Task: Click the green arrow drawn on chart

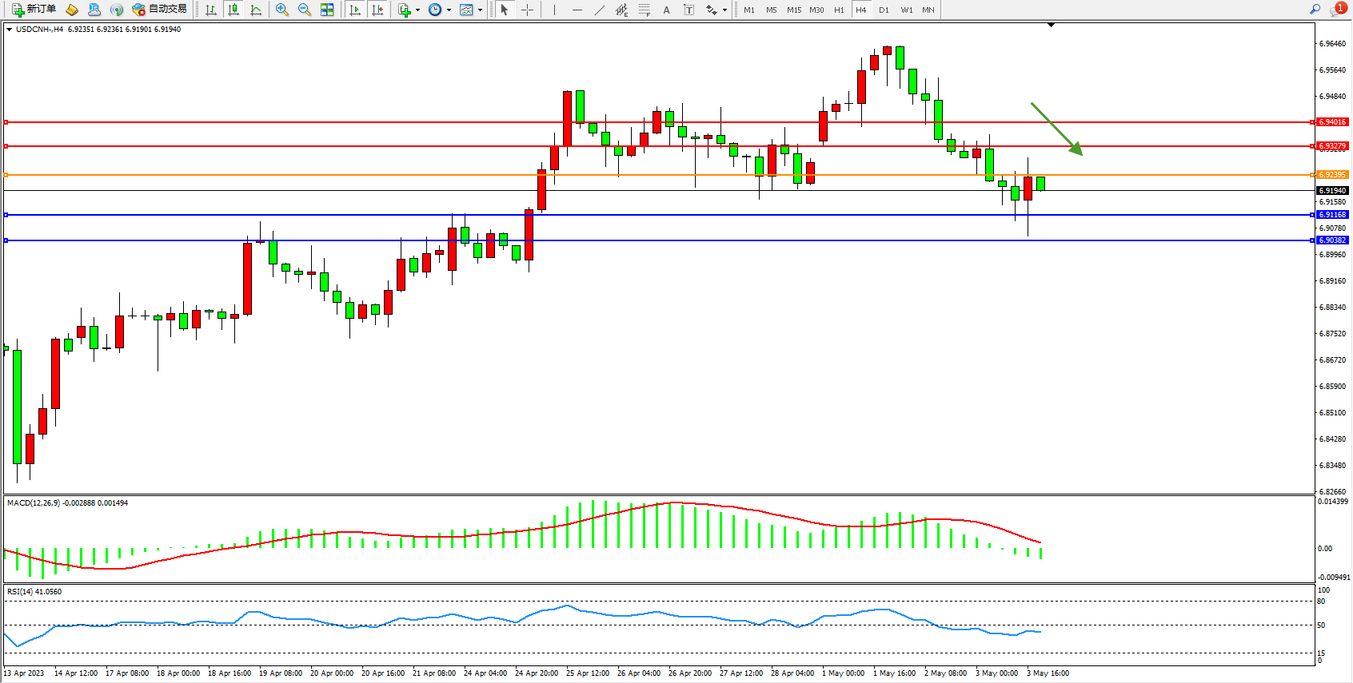Action: [x=1056, y=128]
